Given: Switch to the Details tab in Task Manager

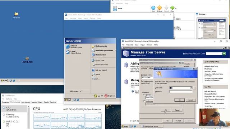Looking at the screenshot, I should [x=46, y=102].
